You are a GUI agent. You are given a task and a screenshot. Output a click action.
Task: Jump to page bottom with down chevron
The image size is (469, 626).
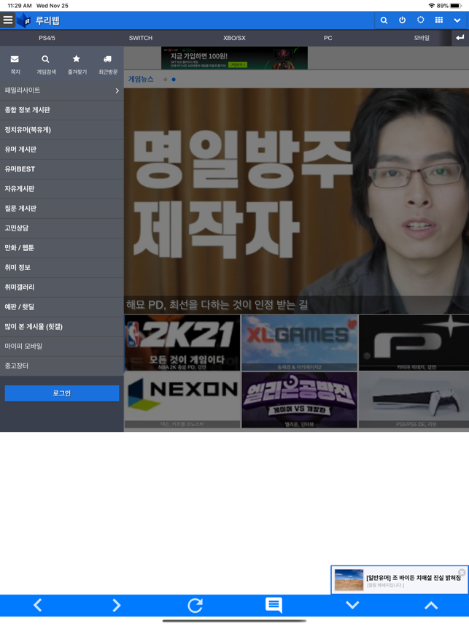click(x=352, y=606)
